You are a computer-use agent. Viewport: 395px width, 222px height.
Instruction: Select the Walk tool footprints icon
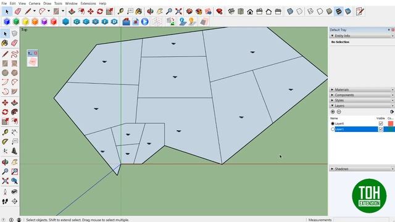pyautogui.click(x=5, y=201)
